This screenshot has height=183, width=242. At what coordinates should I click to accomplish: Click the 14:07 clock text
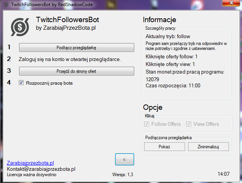[x=224, y=174]
